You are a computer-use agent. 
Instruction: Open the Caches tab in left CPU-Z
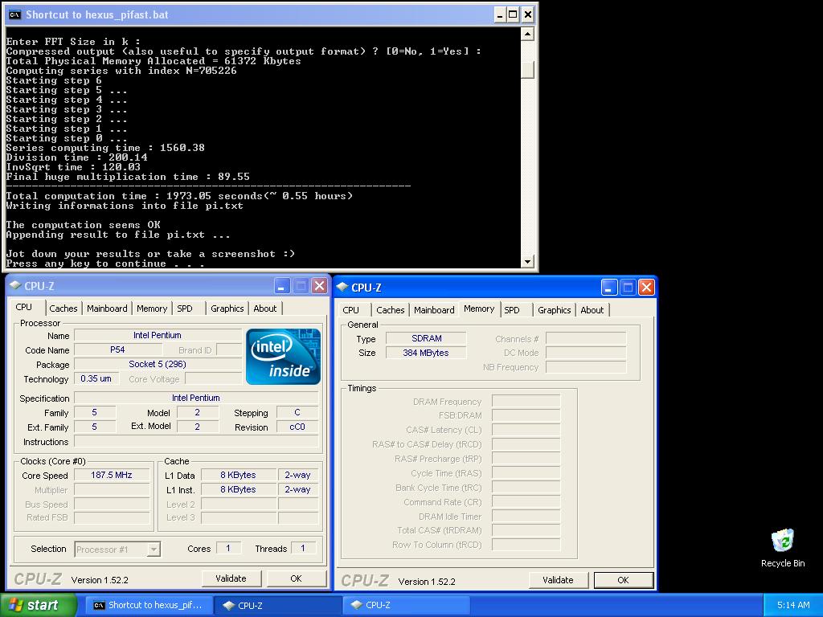pyautogui.click(x=63, y=308)
